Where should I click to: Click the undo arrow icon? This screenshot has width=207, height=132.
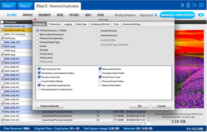(x=194, y=5)
